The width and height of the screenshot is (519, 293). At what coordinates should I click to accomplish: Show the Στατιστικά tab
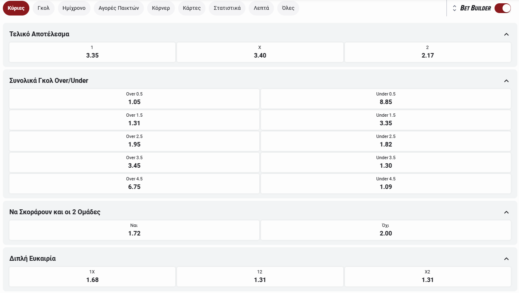[x=227, y=8]
